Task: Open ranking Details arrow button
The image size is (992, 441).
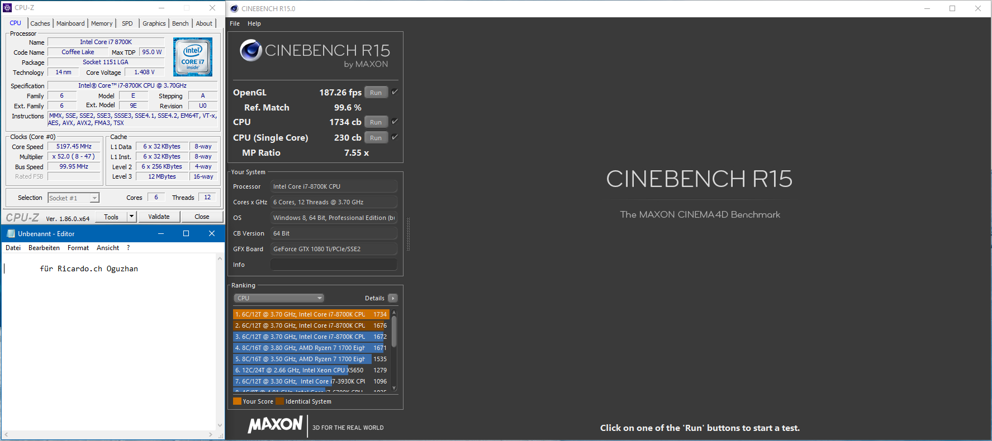Action: click(393, 298)
